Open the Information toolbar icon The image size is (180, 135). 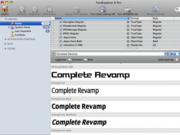pos(50,9)
